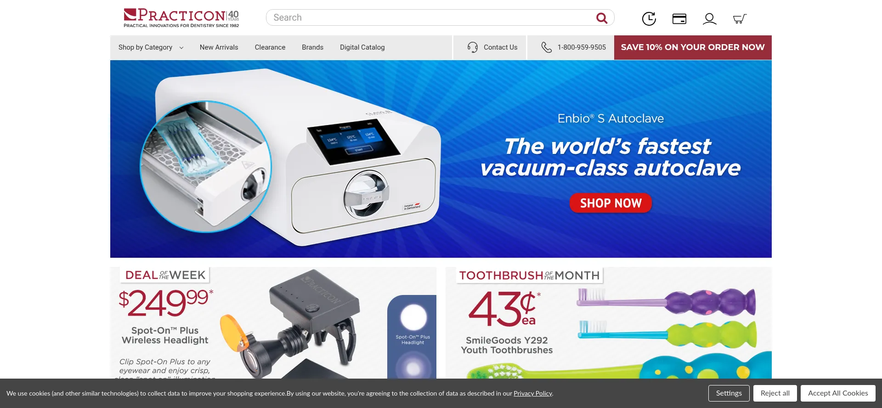Open the user account icon
Screen dimensions: 882x408
click(x=710, y=19)
